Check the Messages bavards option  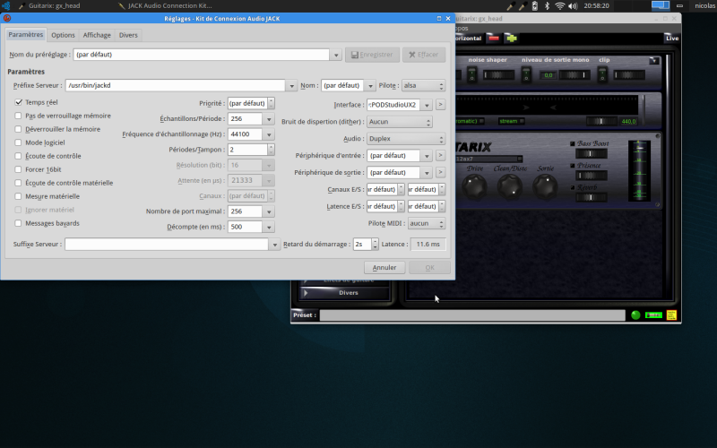tap(18, 223)
